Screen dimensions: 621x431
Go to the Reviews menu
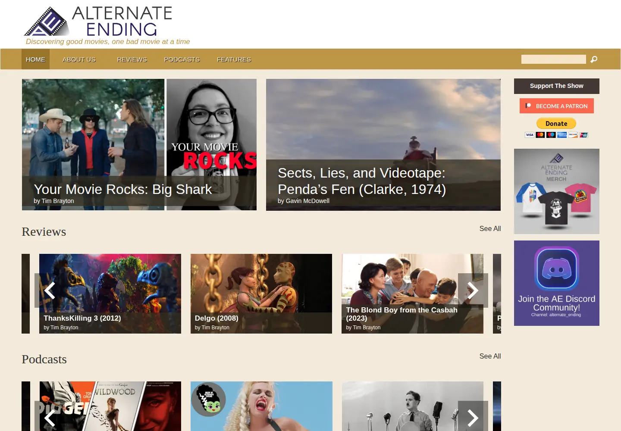pyautogui.click(x=132, y=59)
